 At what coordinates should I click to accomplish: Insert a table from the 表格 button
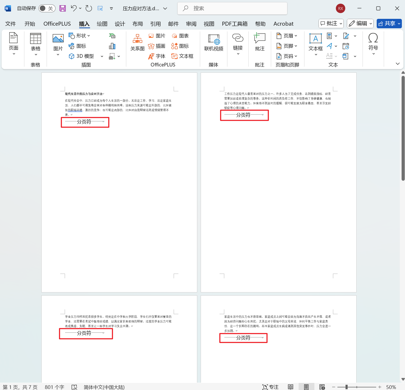36,44
